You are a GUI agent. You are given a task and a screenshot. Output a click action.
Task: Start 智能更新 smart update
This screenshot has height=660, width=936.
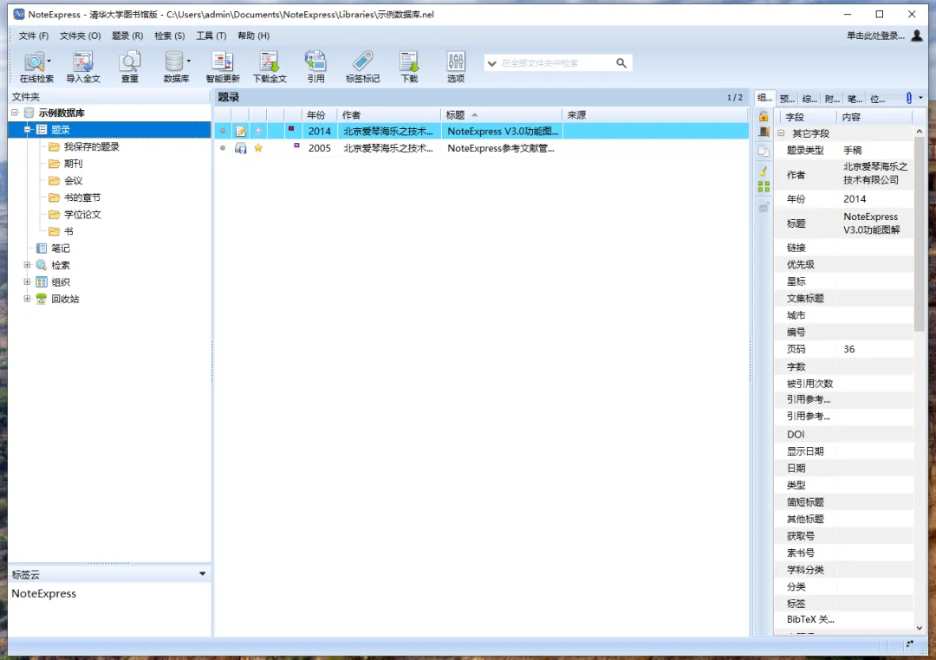click(223, 66)
